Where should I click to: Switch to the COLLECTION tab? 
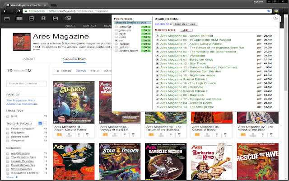[75, 59]
